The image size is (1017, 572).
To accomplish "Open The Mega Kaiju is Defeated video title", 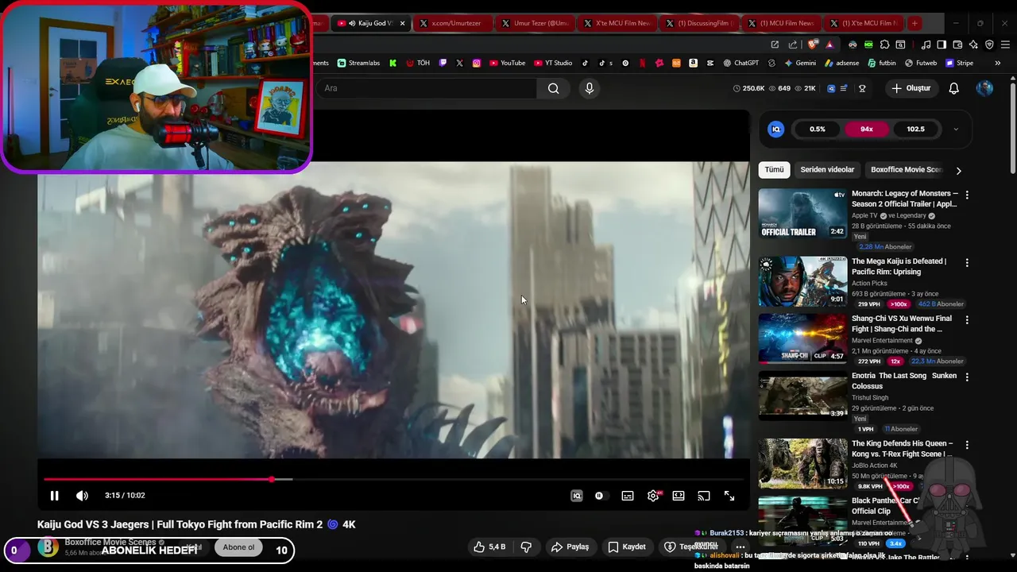I will [x=899, y=266].
